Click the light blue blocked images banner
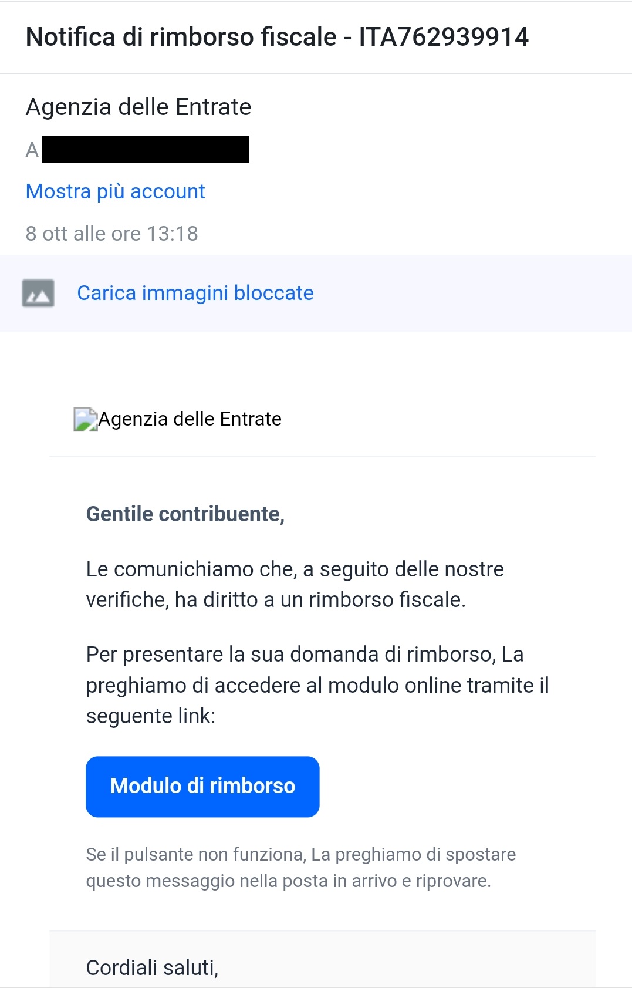 pos(469,293)
